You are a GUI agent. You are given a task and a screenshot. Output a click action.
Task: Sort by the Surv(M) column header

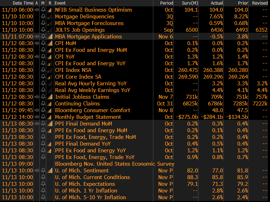189,3
